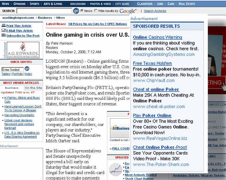Click the stock chart graphic
226x180 pixels.
pos(116,169)
